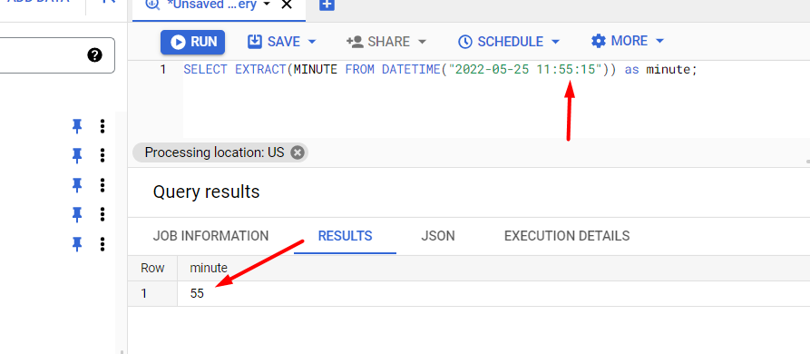Click the SCHEDULE clock icon

pyautogui.click(x=465, y=42)
